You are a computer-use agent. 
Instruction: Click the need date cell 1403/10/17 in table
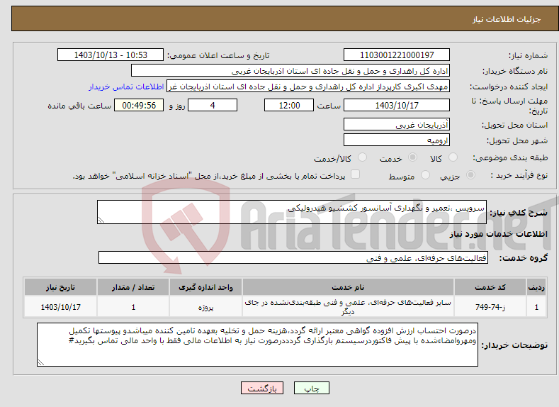point(61,307)
